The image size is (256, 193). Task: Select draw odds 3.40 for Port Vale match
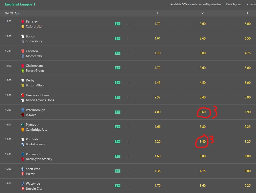[202, 142]
